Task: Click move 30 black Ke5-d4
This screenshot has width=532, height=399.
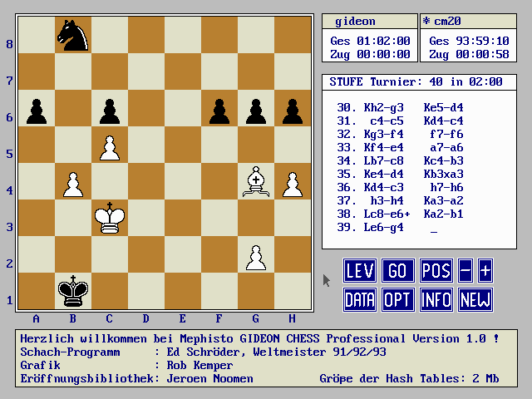Action: (x=443, y=107)
